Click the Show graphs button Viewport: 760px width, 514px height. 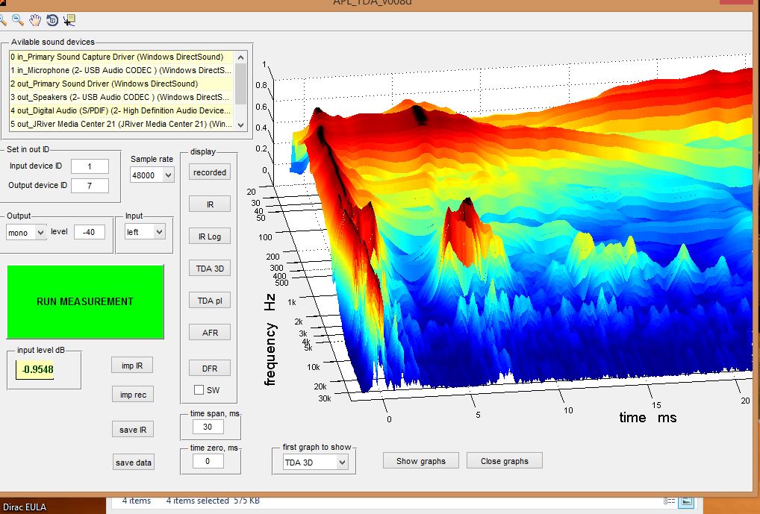pyautogui.click(x=421, y=461)
